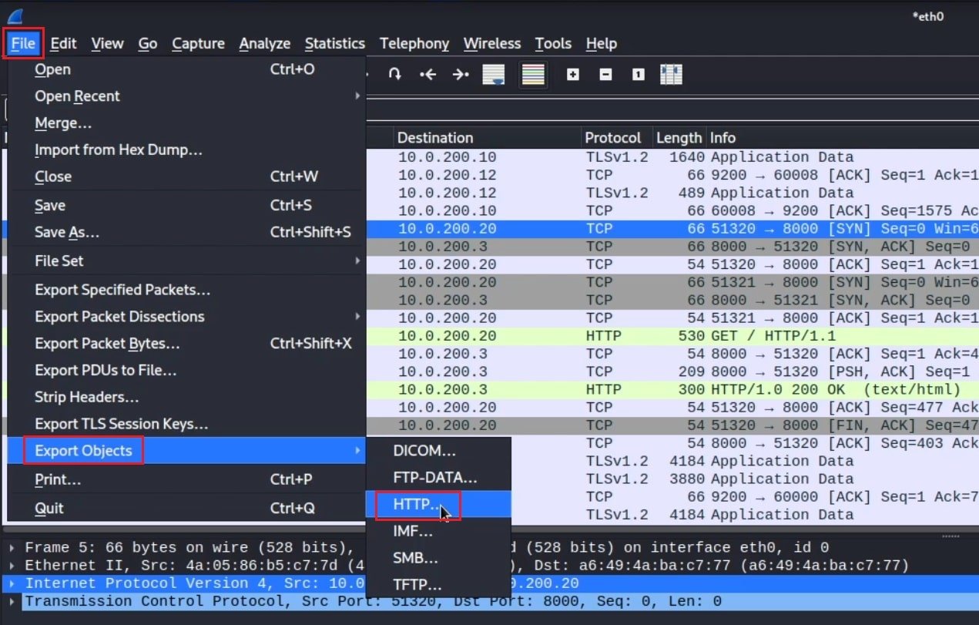The width and height of the screenshot is (979, 625).
Task: Open the Tools menu
Action: [553, 44]
